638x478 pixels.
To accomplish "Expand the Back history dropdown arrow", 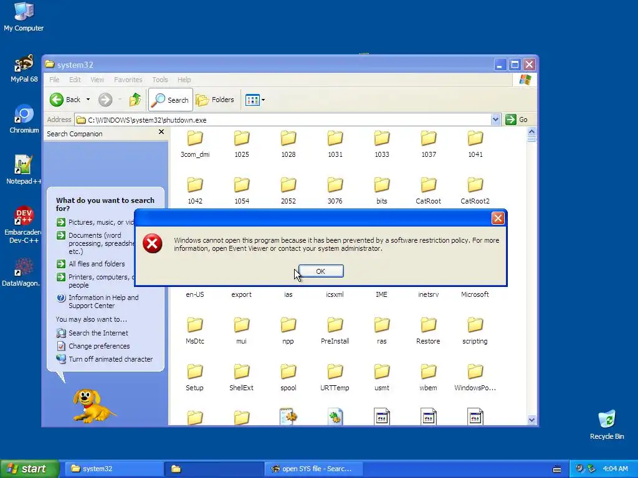I will click(x=88, y=100).
